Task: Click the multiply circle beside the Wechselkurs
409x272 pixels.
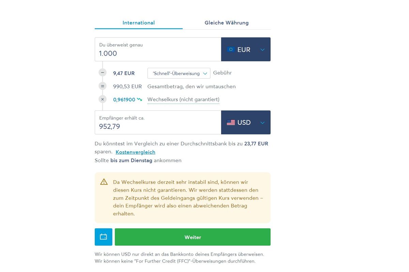Action: [x=102, y=99]
